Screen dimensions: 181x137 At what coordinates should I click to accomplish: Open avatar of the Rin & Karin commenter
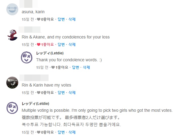click(12, 82)
